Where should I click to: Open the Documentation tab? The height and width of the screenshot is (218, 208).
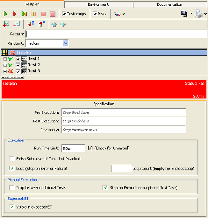[170, 5]
